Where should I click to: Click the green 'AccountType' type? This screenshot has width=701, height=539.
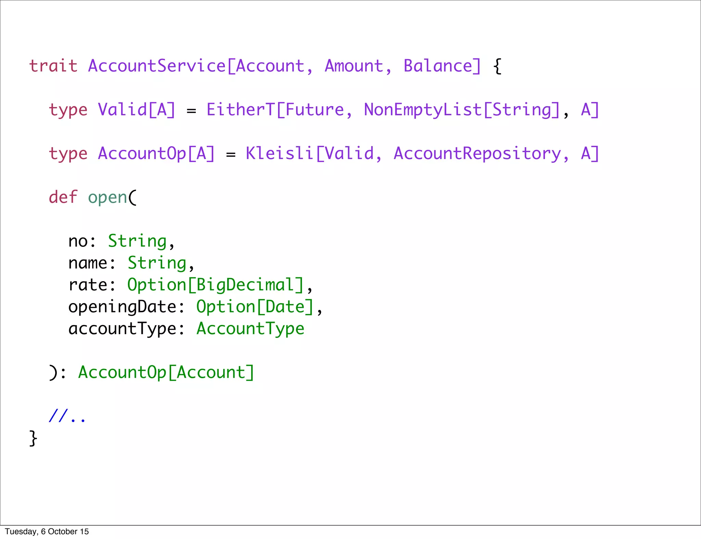(x=250, y=329)
